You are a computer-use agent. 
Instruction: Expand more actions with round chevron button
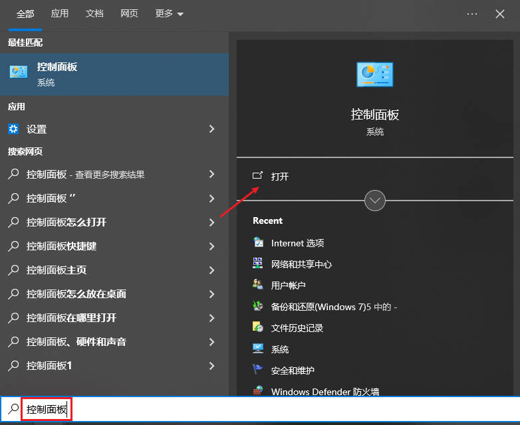pos(375,201)
